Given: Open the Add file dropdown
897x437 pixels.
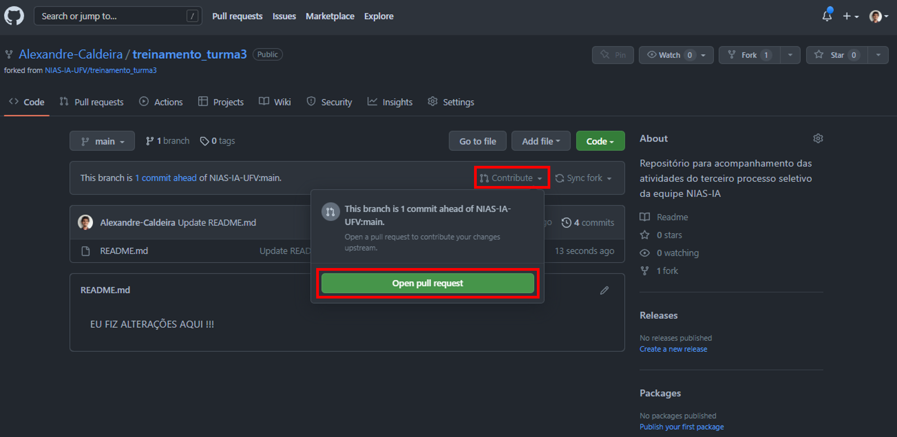Looking at the screenshot, I should 541,141.
